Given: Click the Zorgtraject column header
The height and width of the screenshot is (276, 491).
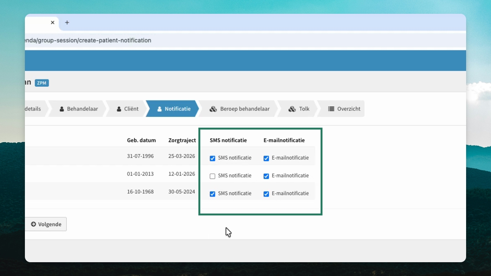Looking at the screenshot, I should (x=182, y=140).
